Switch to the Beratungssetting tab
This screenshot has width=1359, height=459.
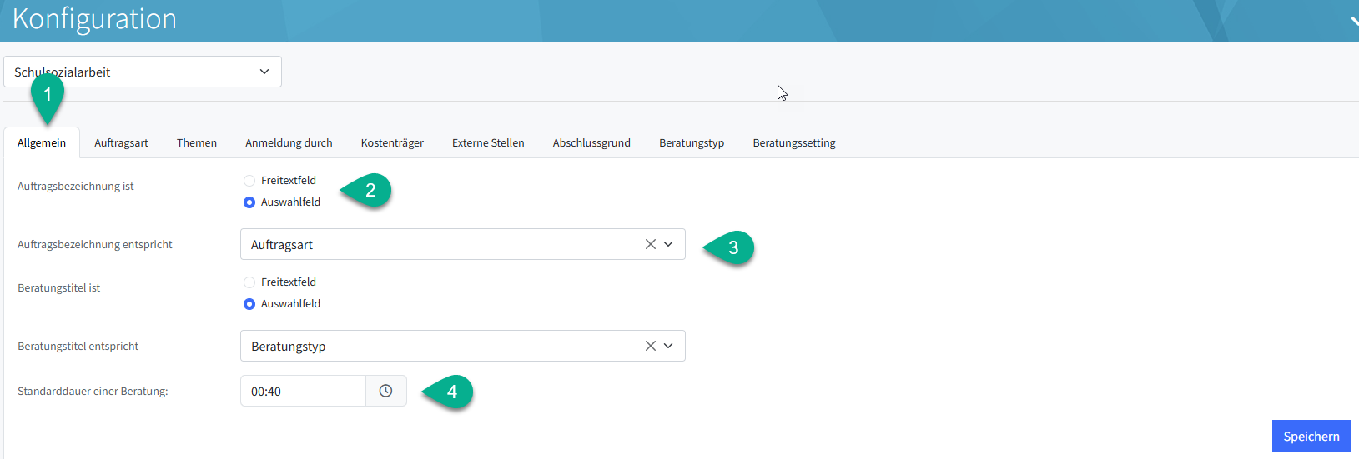[x=793, y=143]
